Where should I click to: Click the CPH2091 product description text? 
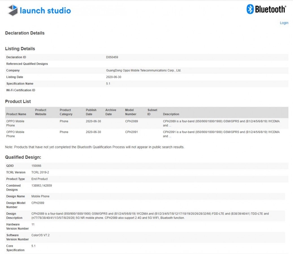point(221,134)
